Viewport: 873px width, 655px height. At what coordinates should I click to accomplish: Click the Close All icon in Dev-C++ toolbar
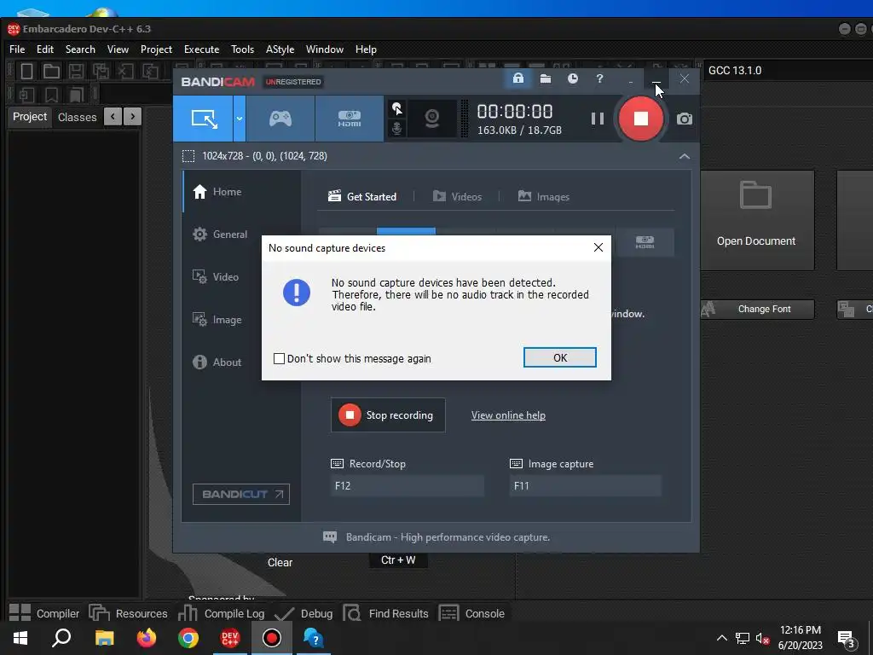(x=150, y=71)
